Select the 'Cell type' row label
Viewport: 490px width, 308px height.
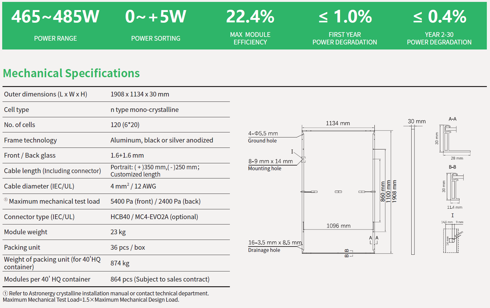[x=16, y=110]
